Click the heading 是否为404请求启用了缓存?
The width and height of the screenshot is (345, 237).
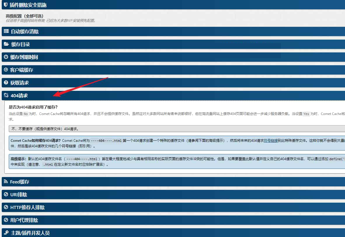tap(33, 107)
